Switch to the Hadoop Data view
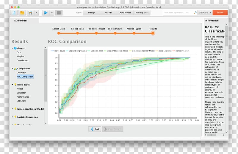Image resolution: width=238 pixels, height=154 pixels. click(142, 13)
